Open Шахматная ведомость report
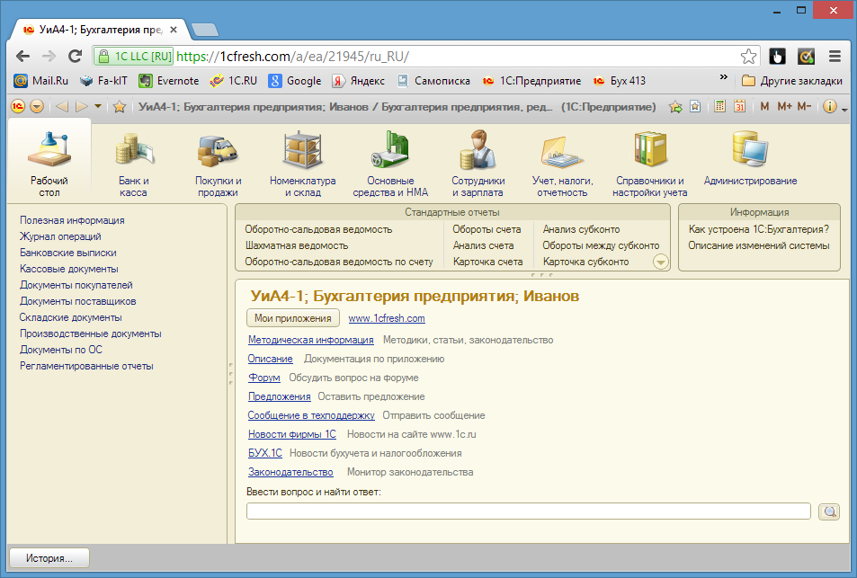Image resolution: width=857 pixels, height=578 pixels. (296, 245)
